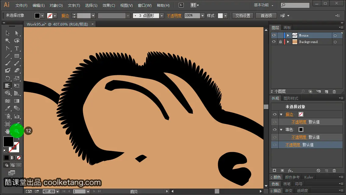Viewport: 346px width, 195px height.
Task: Select the Mesh tool
Action: 8,101
